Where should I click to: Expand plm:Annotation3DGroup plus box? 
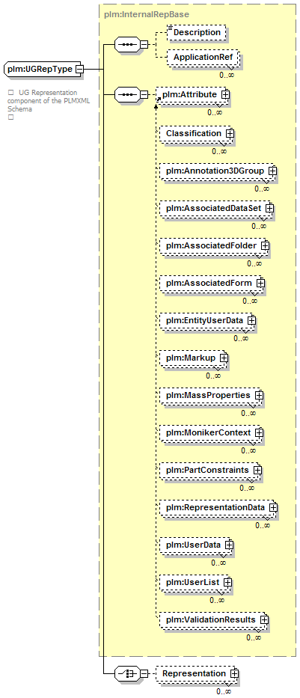[272, 171]
